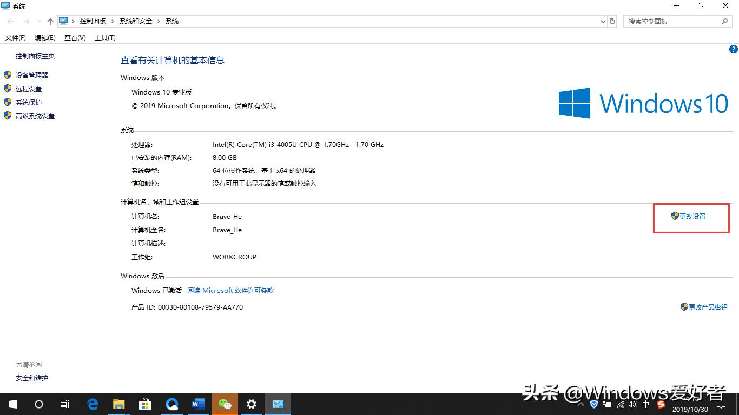739x415 pixels.
Task: Click the 更改设置 link
Action: (x=691, y=216)
